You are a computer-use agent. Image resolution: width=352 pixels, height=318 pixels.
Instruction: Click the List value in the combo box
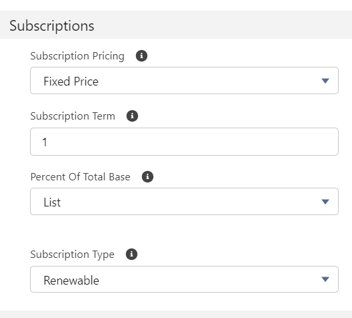pyautogui.click(x=52, y=202)
